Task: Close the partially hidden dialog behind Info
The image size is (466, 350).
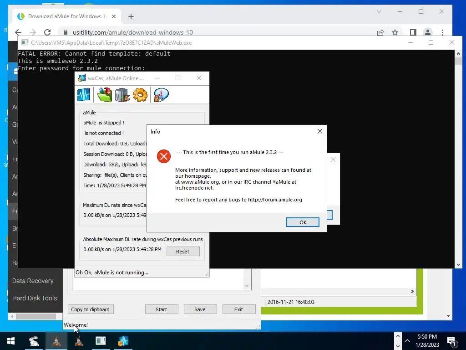Action: click(333, 160)
